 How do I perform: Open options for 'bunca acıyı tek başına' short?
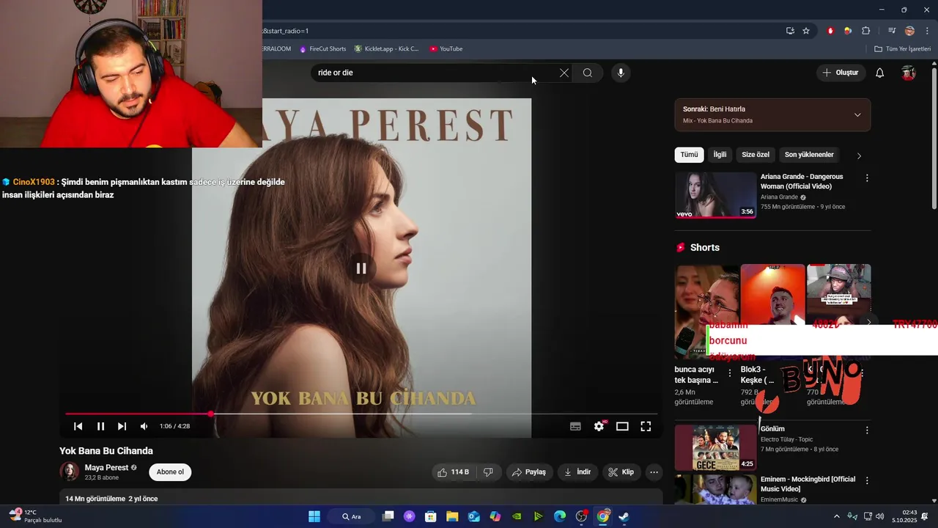[x=729, y=374]
